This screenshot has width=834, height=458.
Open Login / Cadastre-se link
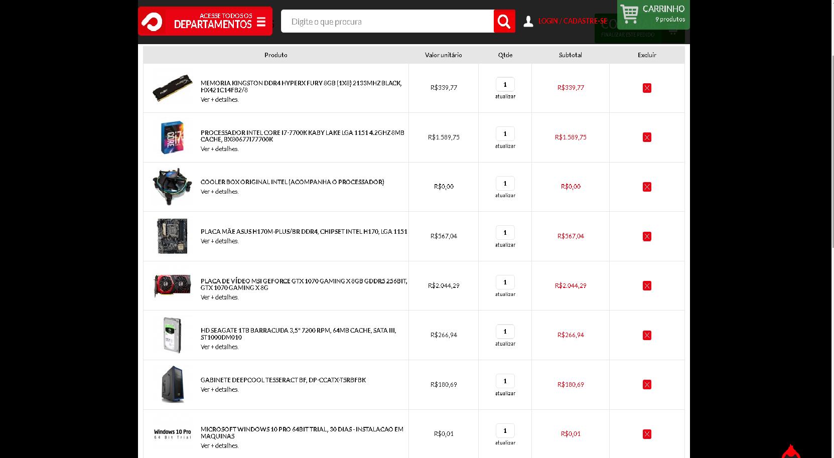tap(573, 21)
